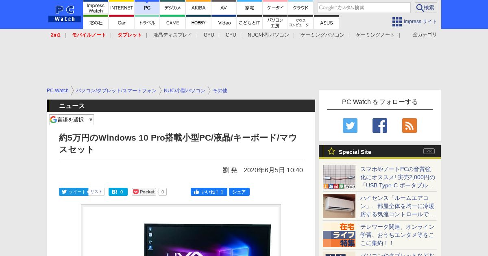Click the Hatena B! bookmark button
This screenshot has width=488, height=256.
tap(118, 192)
